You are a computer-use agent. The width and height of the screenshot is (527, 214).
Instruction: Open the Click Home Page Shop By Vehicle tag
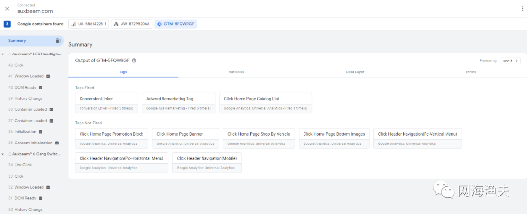tap(259, 138)
